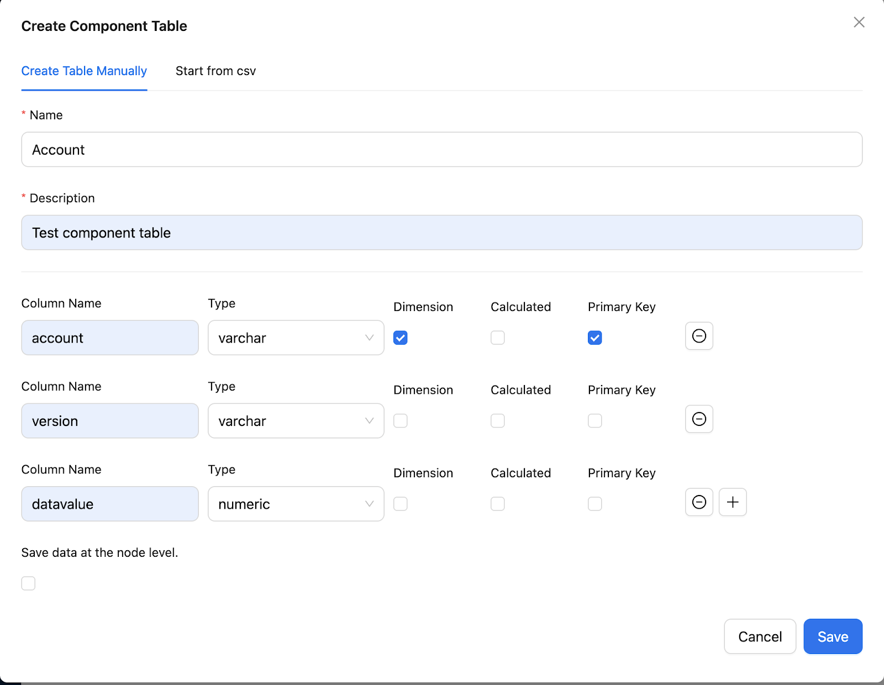Click the Save data at the node level label

[99, 552]
